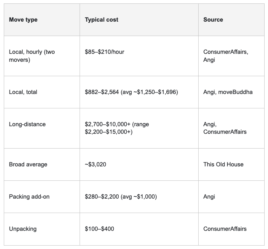Select the $882–$2,564 cost text
The image size is (268, 249).
(x=102, y=92)
